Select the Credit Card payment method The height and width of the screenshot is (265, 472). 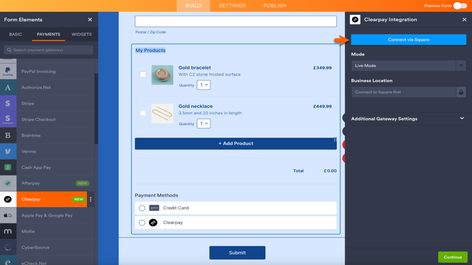point(142,208)
